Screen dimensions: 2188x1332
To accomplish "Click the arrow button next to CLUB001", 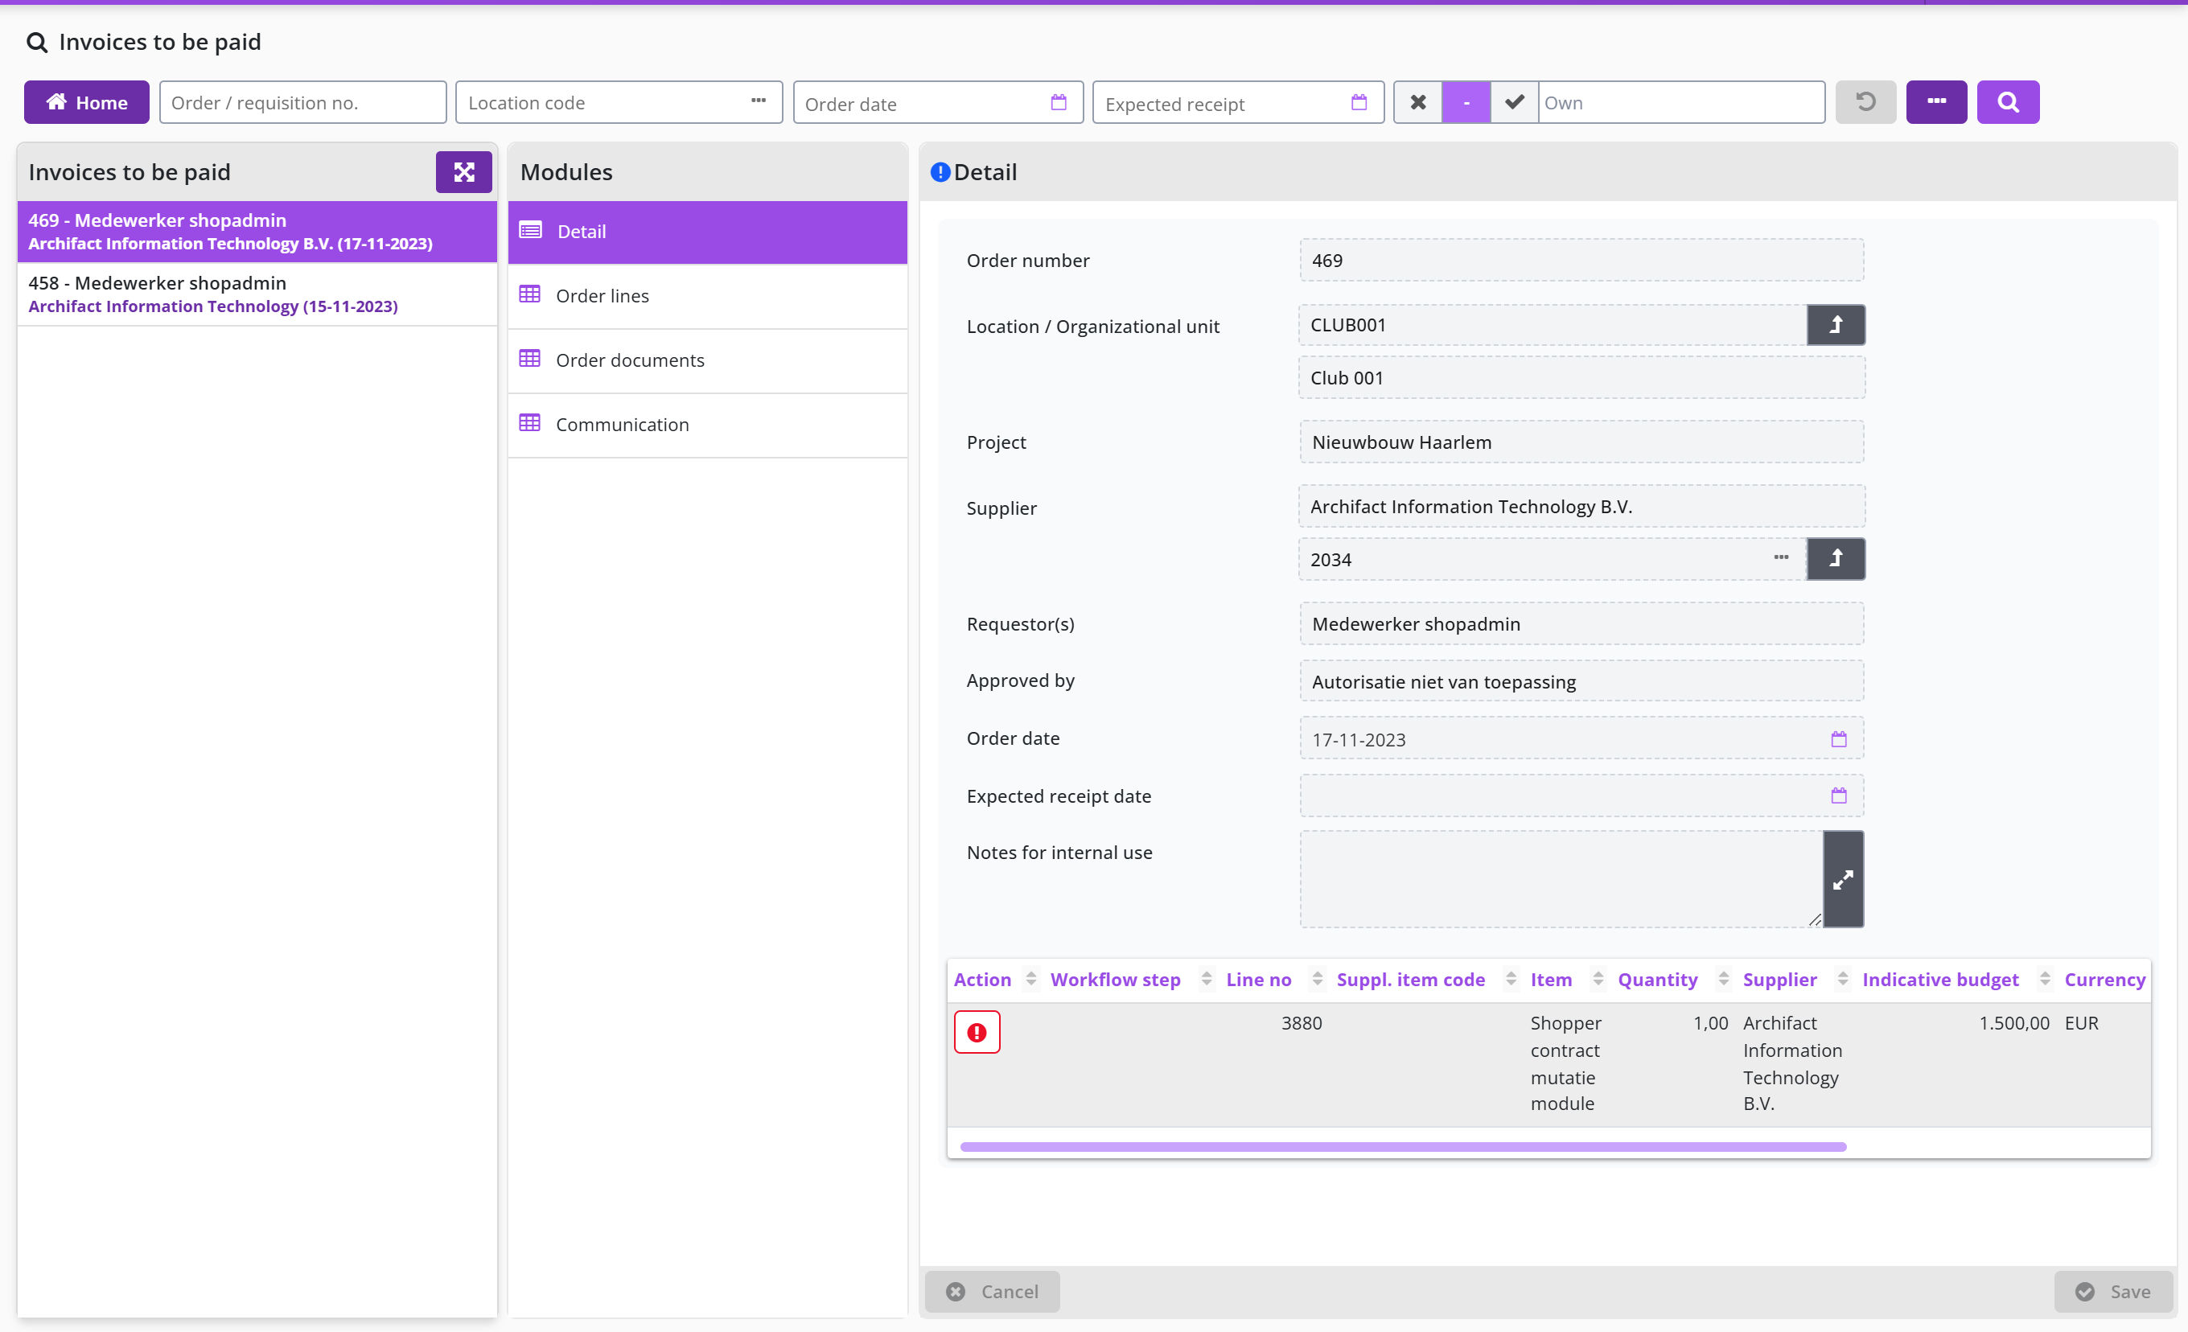I will click(1836, 325).
